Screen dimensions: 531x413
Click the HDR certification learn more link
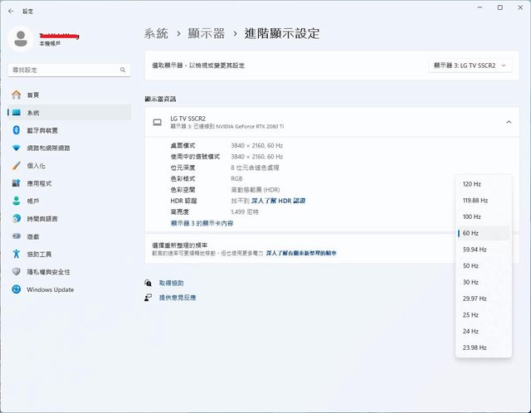[x=278, y=201]
